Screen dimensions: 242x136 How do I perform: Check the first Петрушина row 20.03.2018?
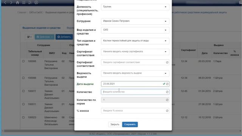point(23,61)
